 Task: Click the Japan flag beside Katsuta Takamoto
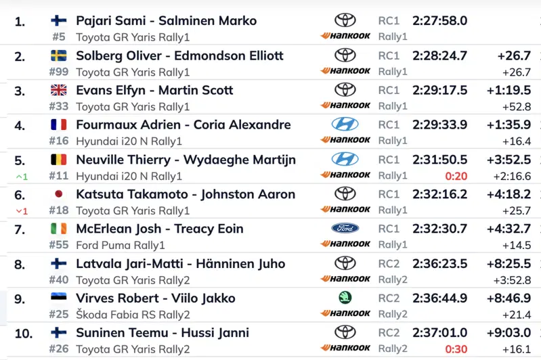(x=59, y=194)
